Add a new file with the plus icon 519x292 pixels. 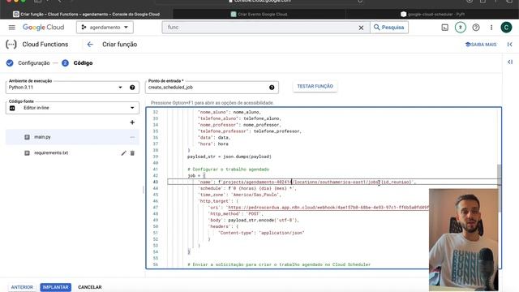tap(132, 122)
